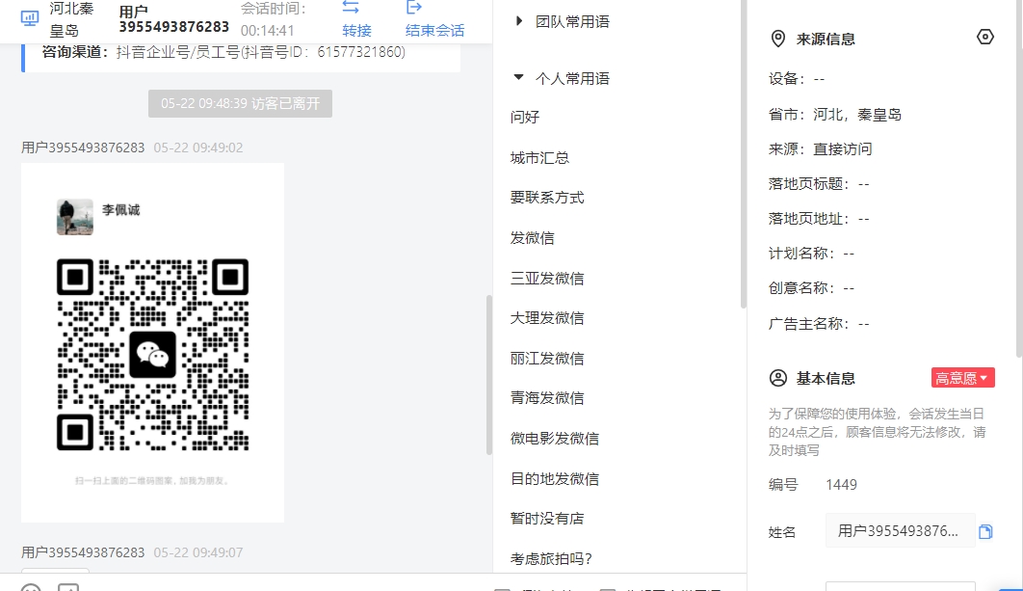Screen dimensions: 1023x591
Task: Click the 会话时间 00:14:41 timer
Action: (x=268, y=31)
